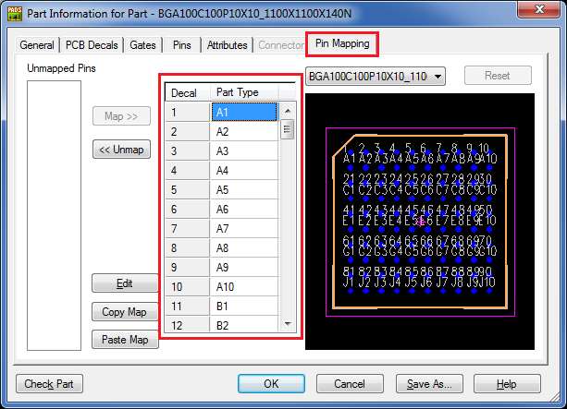
Task: Click the Paste Map button
Action: click(x=125, y=340)
